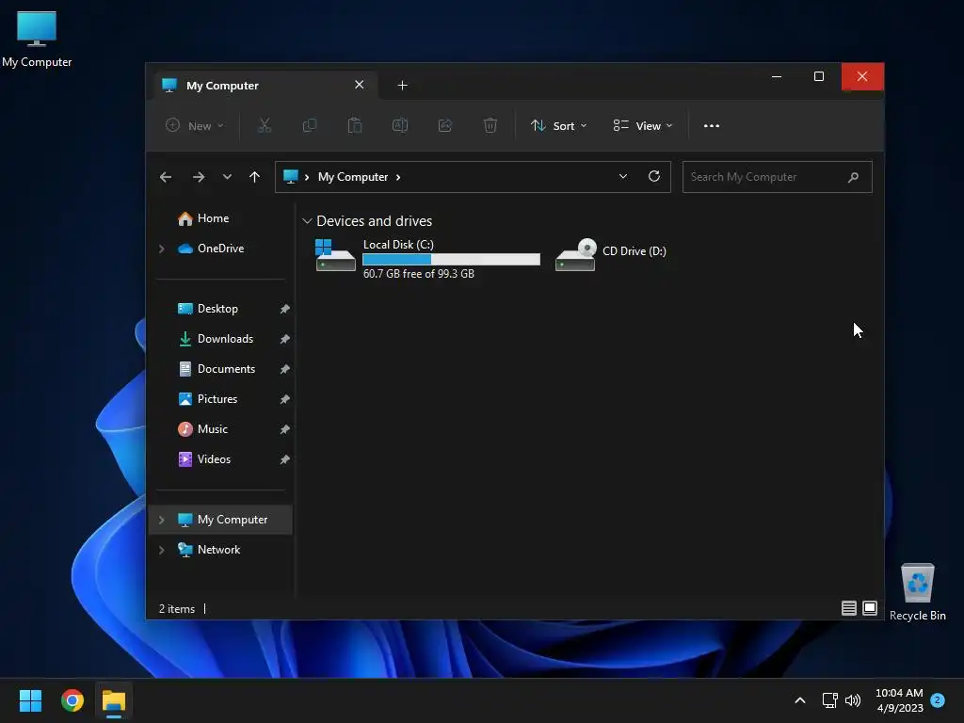Click the Cut scissors icon in toolbar

(265, 125)
